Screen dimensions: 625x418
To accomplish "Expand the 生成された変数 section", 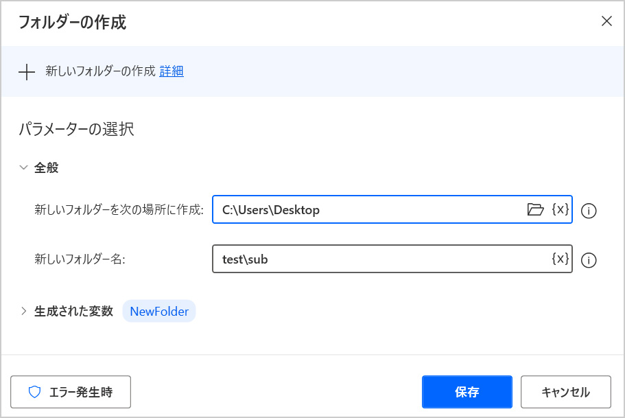I will (24, 311).
